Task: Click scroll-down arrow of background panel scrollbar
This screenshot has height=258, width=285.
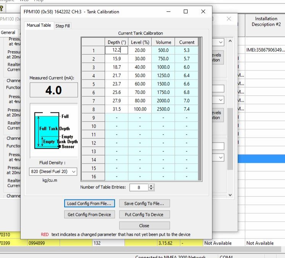Action: (x=230, y=195)
